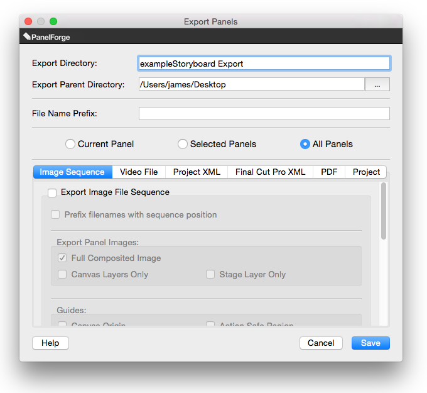Click the browse (...) button for parent directory
Screen dimensions: 427x393
coord(377,84)
